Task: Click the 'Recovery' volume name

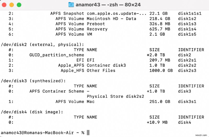Action: [97, 29]
